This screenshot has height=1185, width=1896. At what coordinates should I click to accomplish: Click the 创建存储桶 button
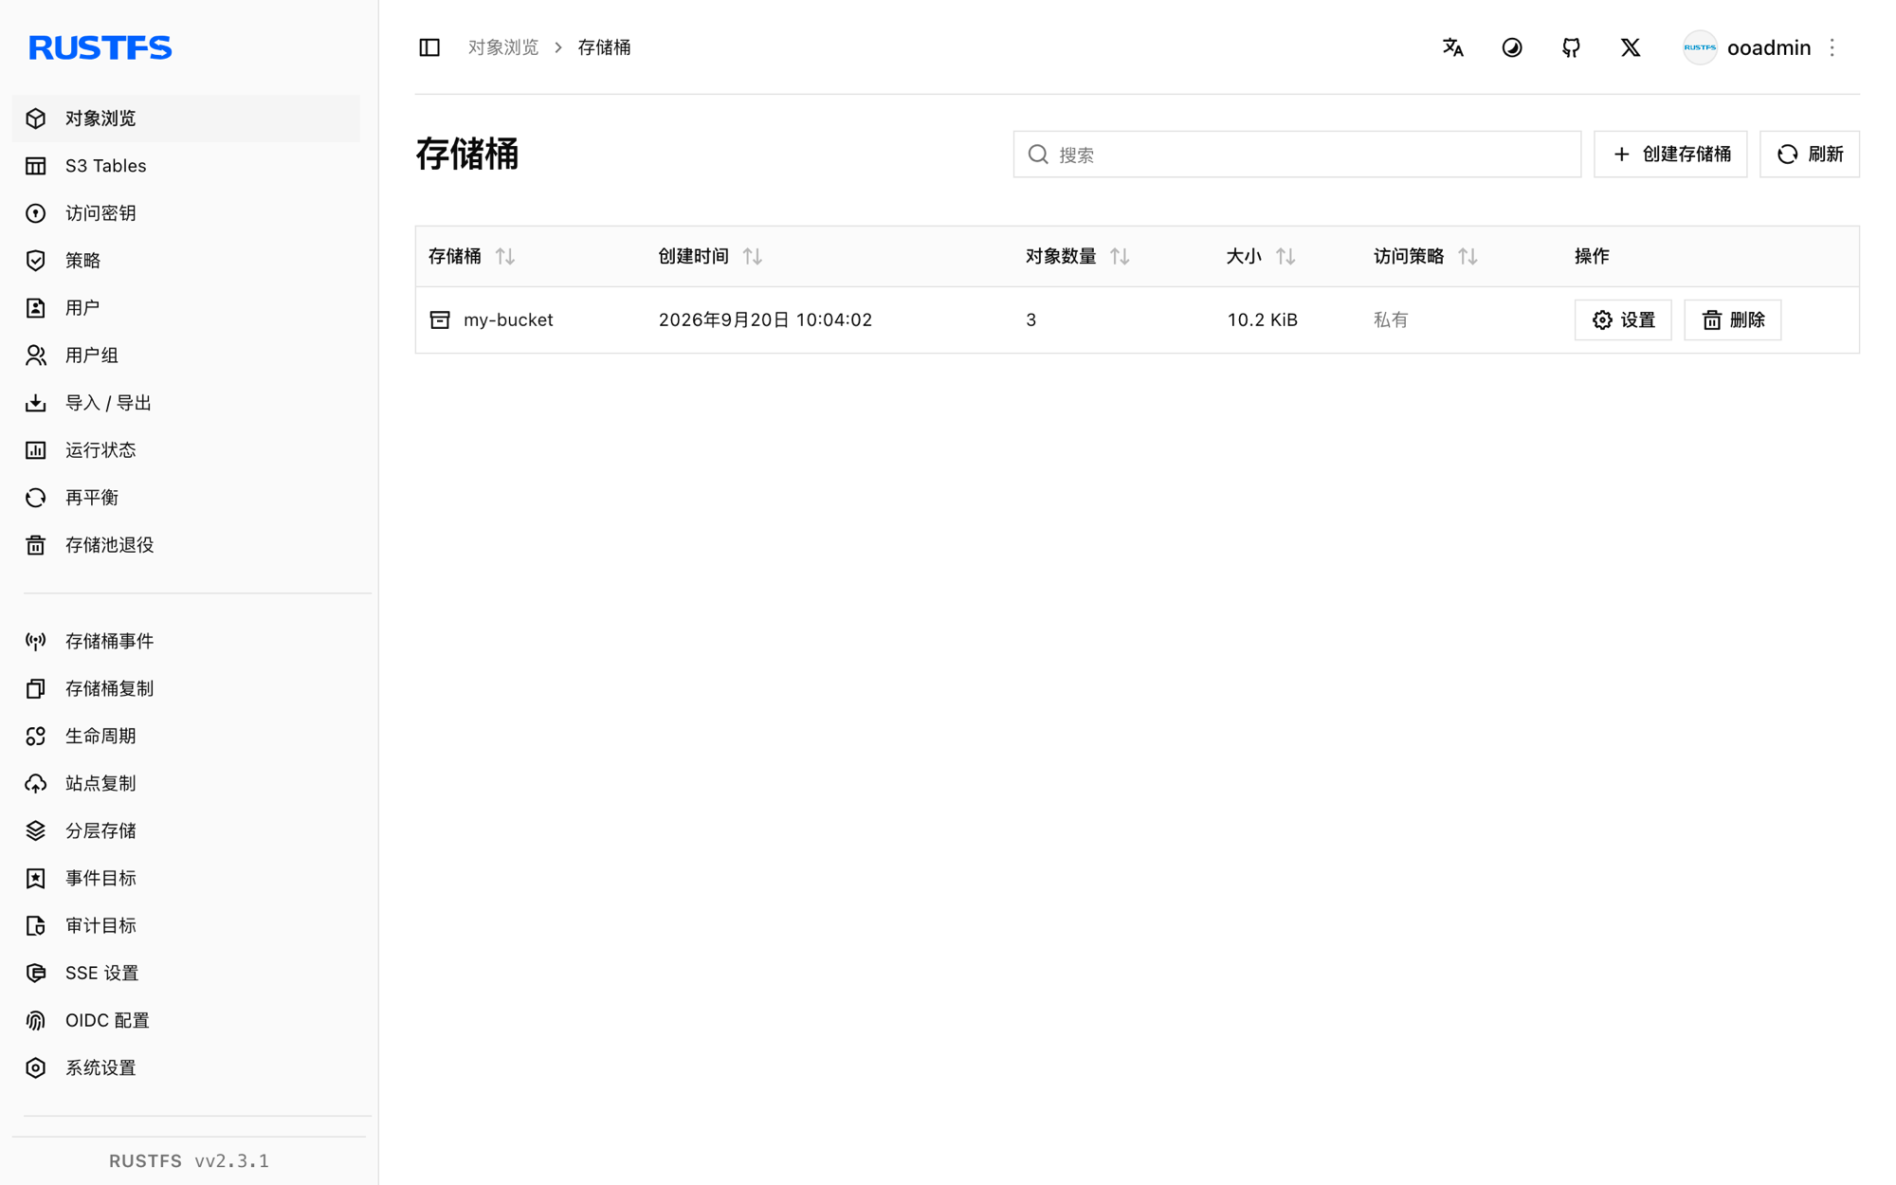click(x=1670, y=155)
